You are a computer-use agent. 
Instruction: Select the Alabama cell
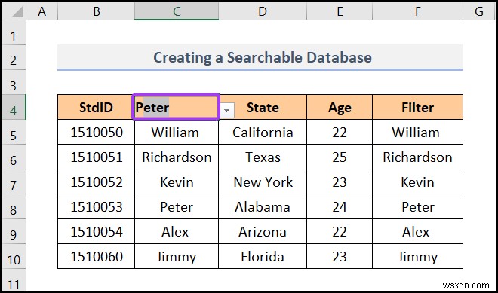pos(263,206)
